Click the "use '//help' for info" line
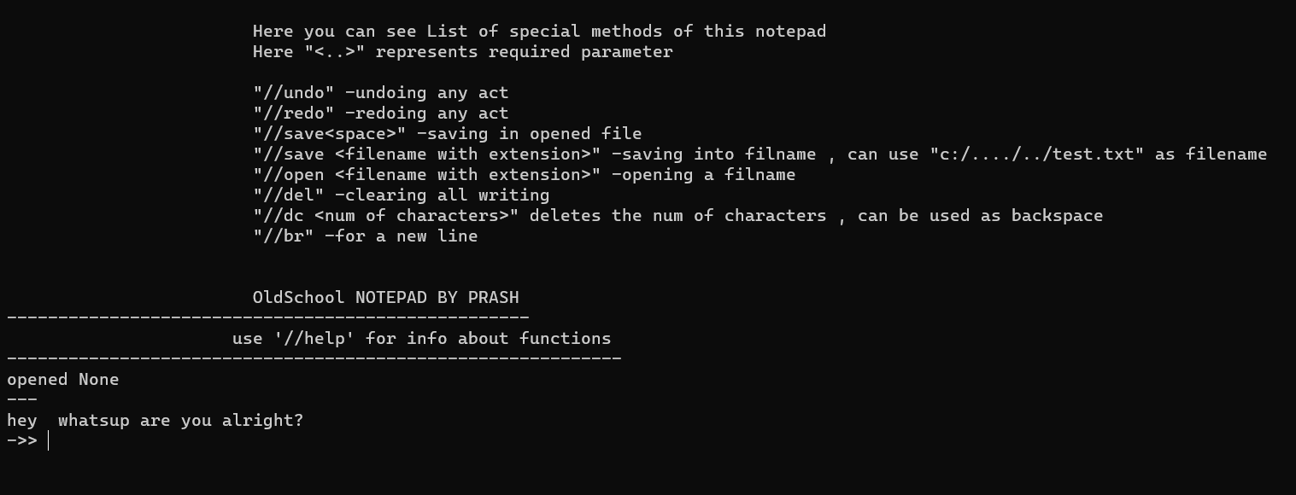The height and width of the screenshot is (495, 1296). pos(421,339)
